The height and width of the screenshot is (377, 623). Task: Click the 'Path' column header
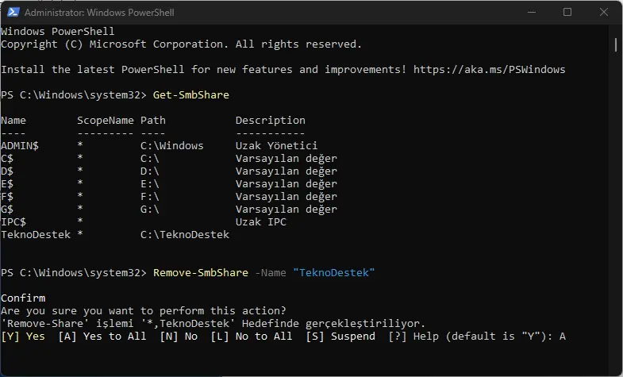153,121
